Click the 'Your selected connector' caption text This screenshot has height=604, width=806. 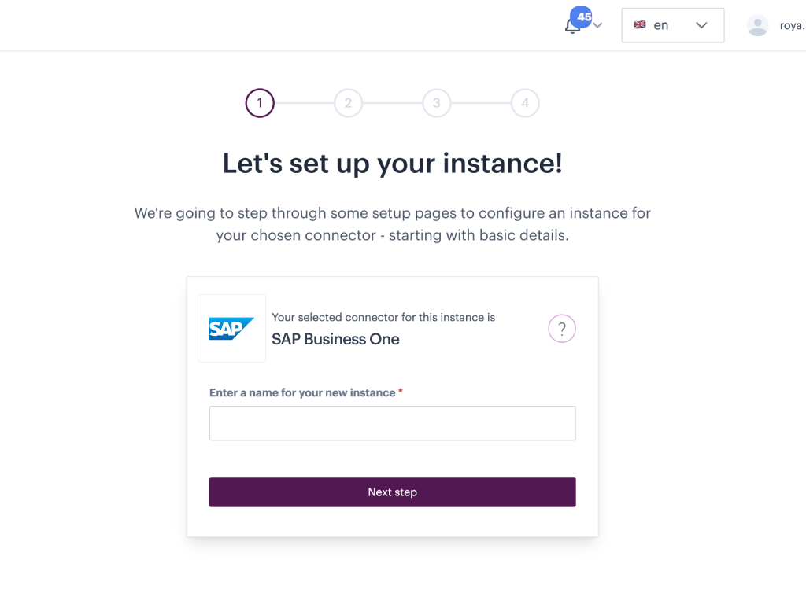tap(383, 317)
